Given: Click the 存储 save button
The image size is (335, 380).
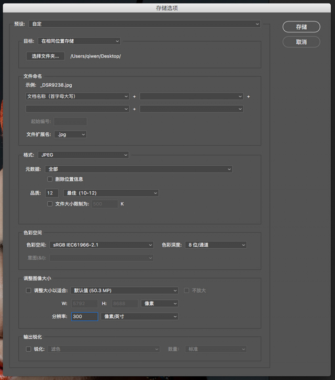Looking at the screenshot, I should pos(301,27).
